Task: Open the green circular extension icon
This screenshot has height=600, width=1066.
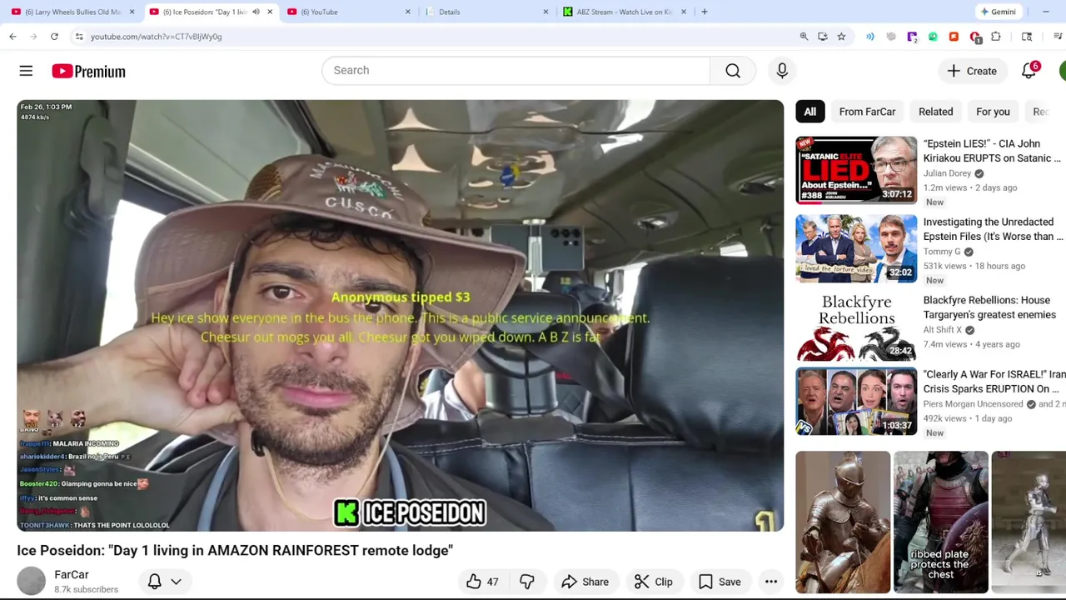Action: pyautogui.click(x=933, y=37)
